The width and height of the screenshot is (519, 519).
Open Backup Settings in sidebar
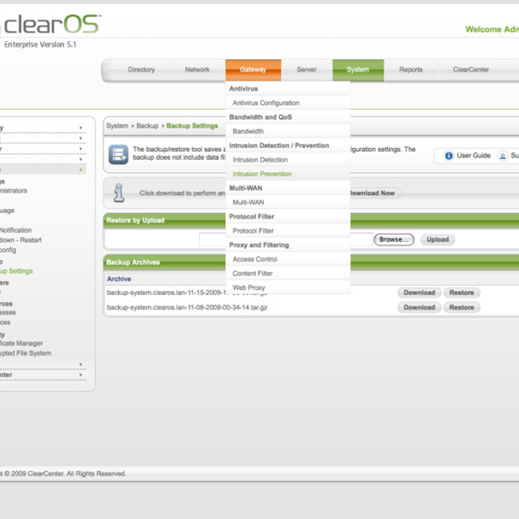pyautogui.click(x=16, y=271)
